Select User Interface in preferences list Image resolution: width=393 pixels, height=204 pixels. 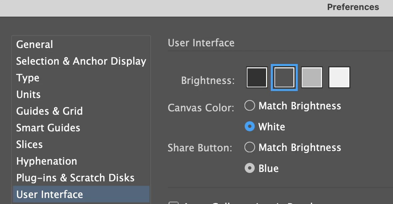tap(50, 194)
